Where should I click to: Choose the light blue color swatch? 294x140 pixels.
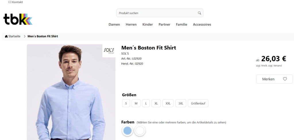[127, 131]
